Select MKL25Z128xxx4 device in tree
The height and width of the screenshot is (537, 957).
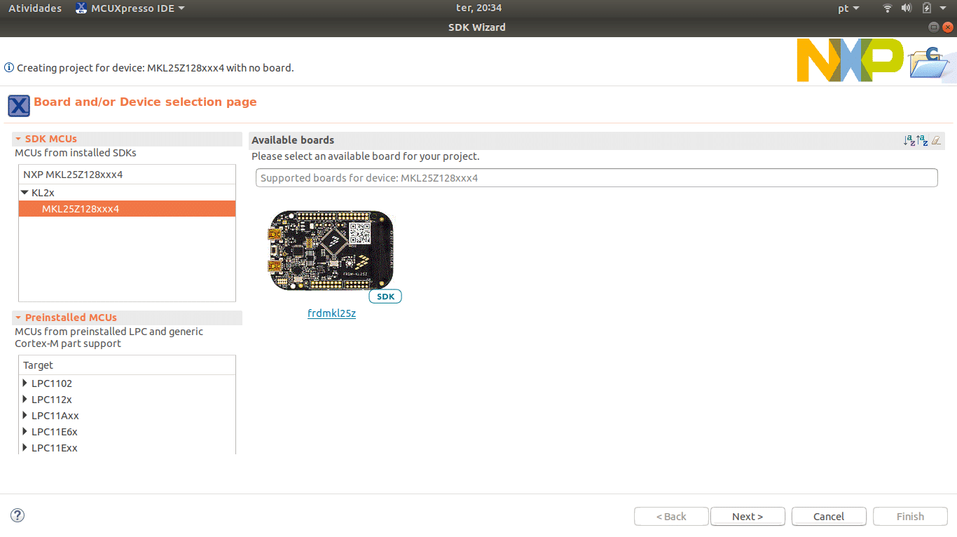tap(81, 209)
